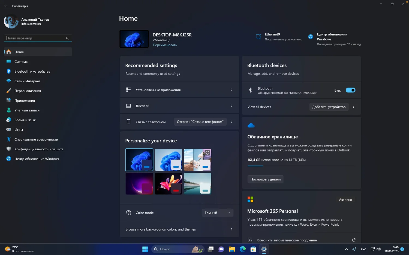
Task: Select the red flower dark theme thumbnail
Action: tap(169, 184)
